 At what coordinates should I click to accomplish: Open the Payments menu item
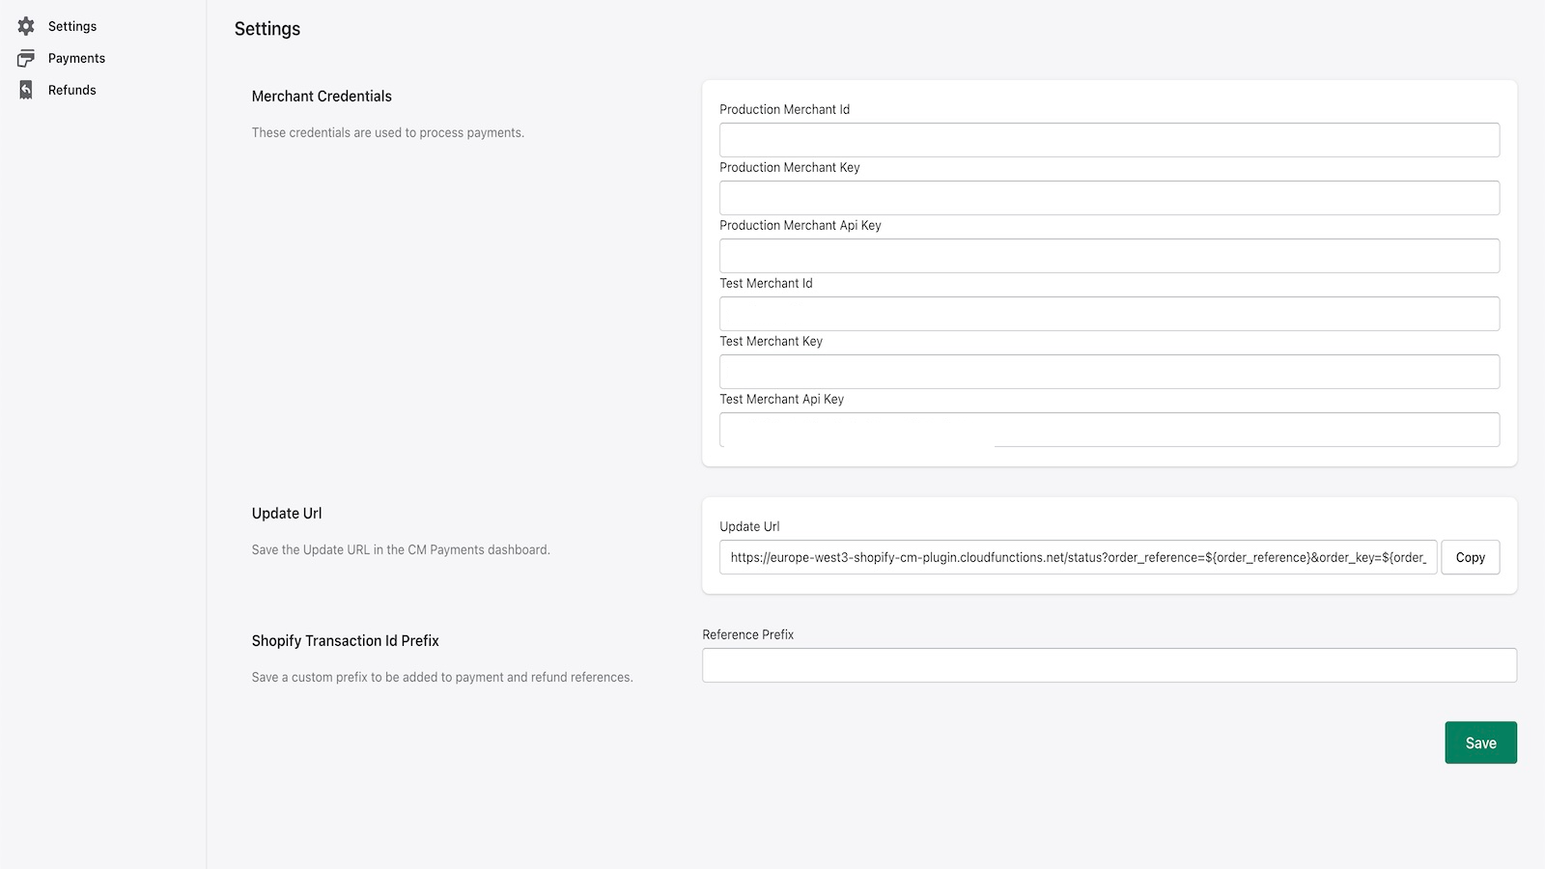76,58
